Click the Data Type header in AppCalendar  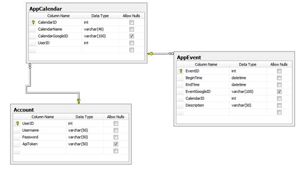pyautogui.click(x=100, y=16)
